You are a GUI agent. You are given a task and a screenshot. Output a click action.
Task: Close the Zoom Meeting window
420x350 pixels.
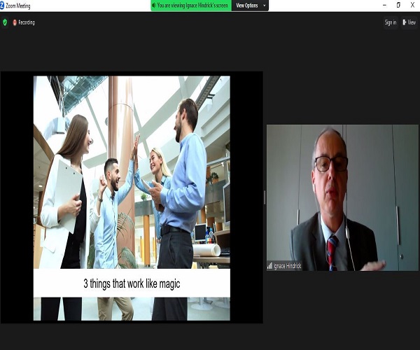[x=412, y=6]
